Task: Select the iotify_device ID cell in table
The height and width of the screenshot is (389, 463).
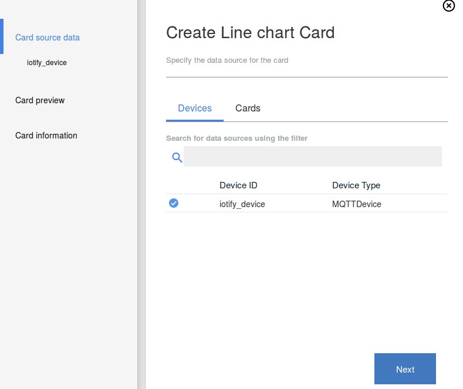Action: [x=242, y=204]
